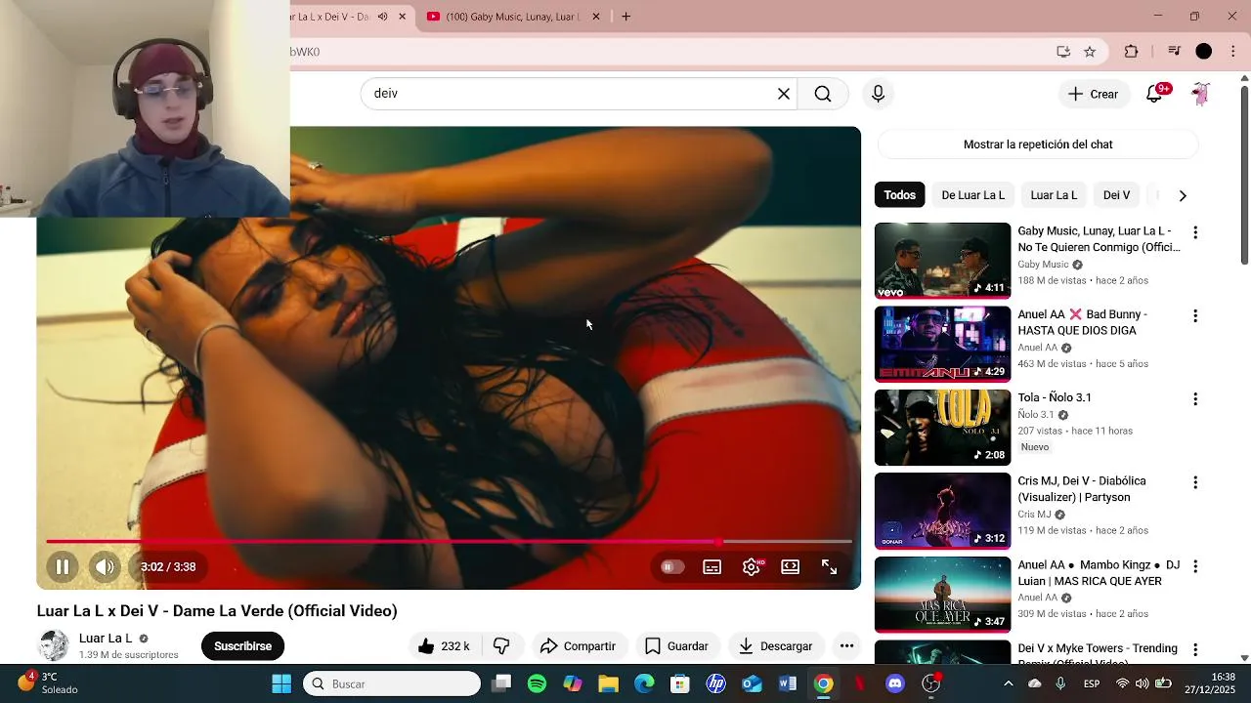Switch to theater mode view
The image size is (1251, 703).
point(791,567)
